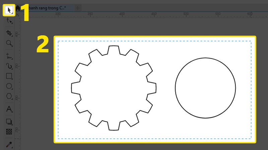Open the Welcome screen home tab
The height and width of the screenshot is (150, 268).
(x=18, y=8)
